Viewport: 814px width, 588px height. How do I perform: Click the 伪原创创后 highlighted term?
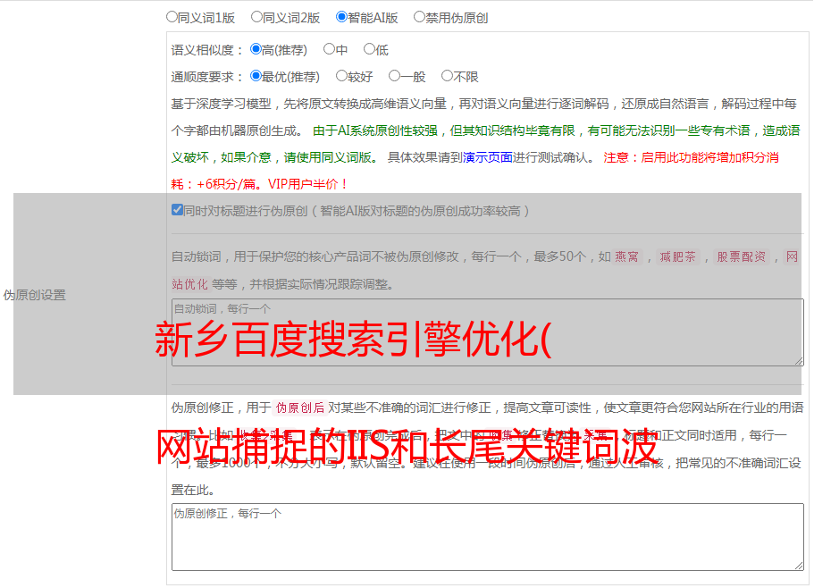(x=300, y=407)
